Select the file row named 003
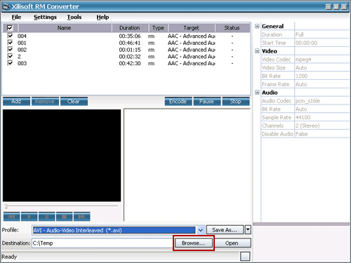The image size is (351, 263). point(126,63)
